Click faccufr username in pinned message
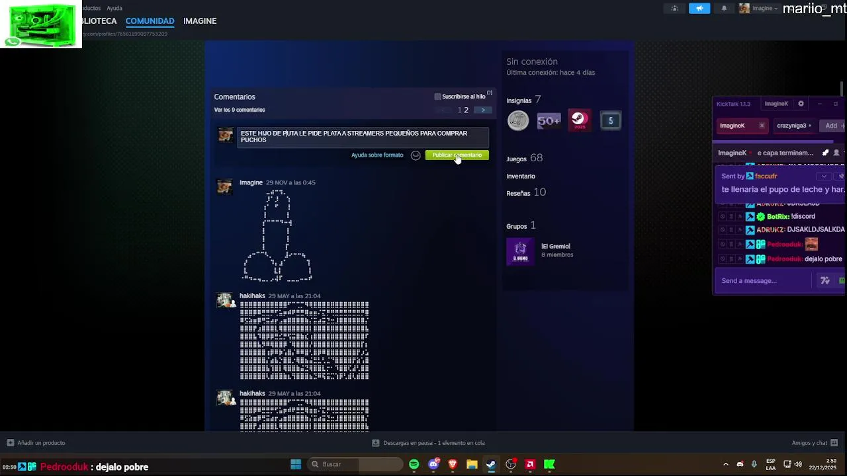Screen dimensions: 847x476 click(x=766, y=177)
